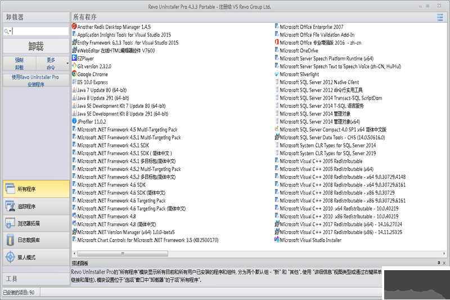Click the Microsoft OneDrive icon
450x300 pixels.
coord(277,50)
